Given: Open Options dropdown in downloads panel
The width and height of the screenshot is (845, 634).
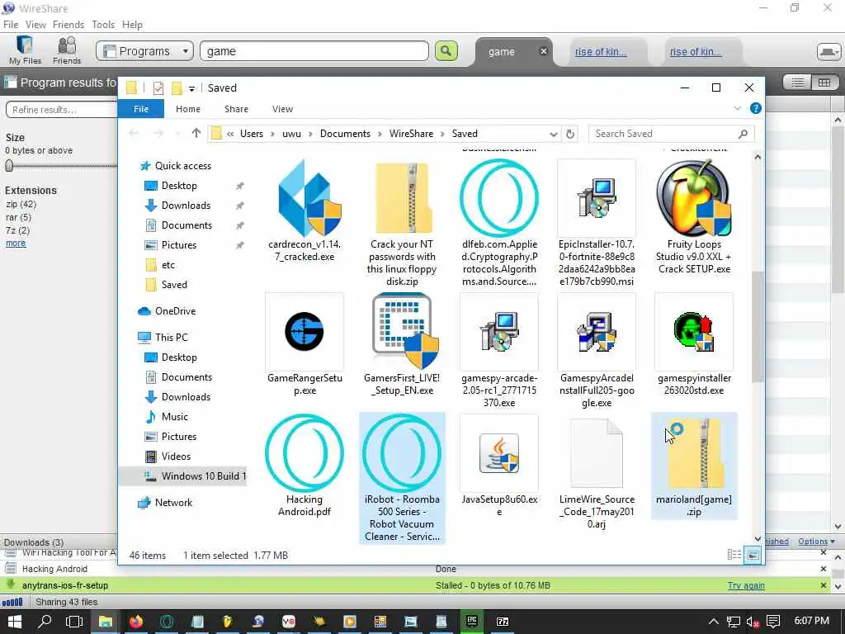Looking at the screenshot, I should tap(816, 542).
